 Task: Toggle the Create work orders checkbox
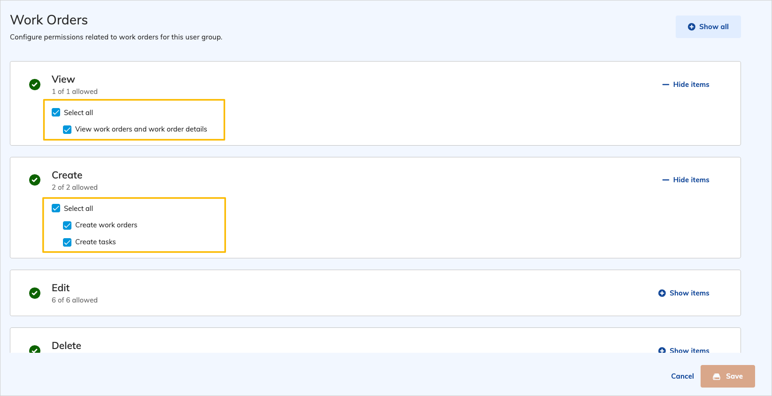click(x=67, y=225)
